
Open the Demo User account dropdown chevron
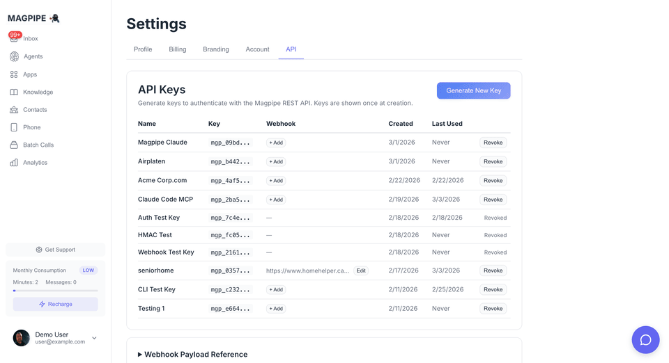pos(94,338)
